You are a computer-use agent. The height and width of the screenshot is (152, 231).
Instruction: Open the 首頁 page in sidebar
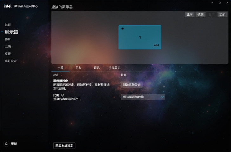8,25
